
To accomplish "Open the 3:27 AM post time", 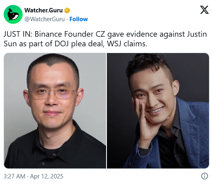I will 14,176.
